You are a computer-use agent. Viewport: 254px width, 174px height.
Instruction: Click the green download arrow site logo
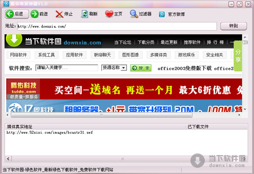[x=14, y=40]
